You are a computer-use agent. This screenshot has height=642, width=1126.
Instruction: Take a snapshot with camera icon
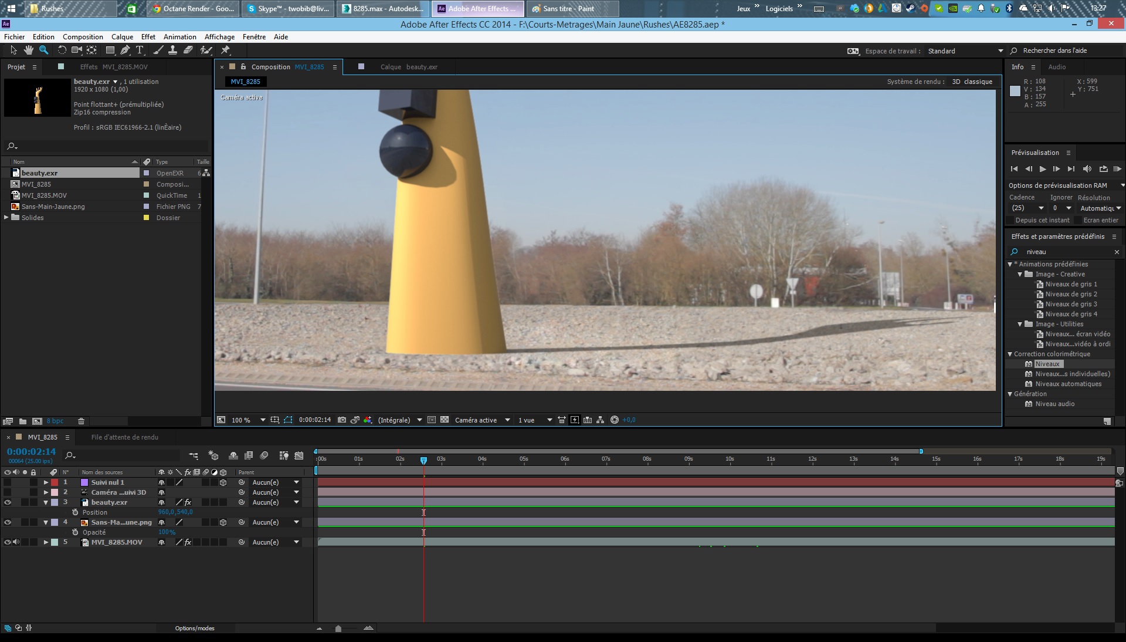[x=342, y=420]
